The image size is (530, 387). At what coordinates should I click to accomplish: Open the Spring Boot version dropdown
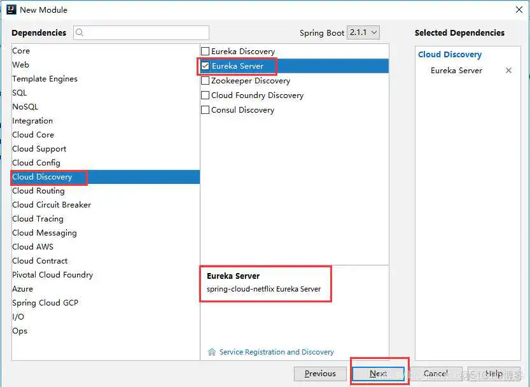[x=363, y=32]
